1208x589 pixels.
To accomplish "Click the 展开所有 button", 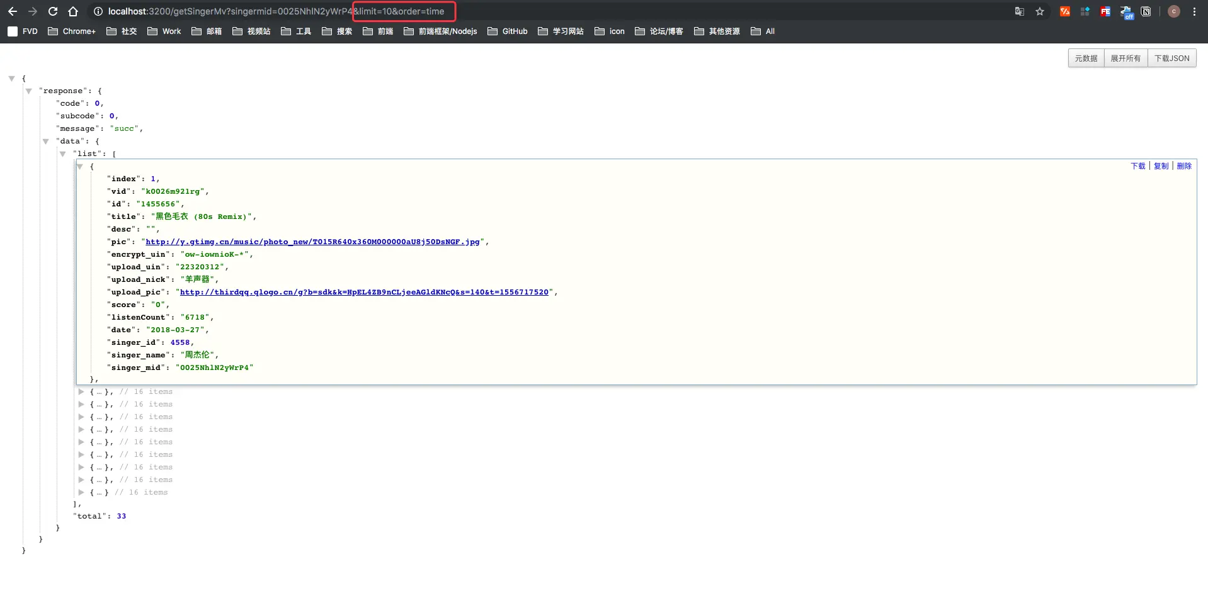I will point(1125,59).
